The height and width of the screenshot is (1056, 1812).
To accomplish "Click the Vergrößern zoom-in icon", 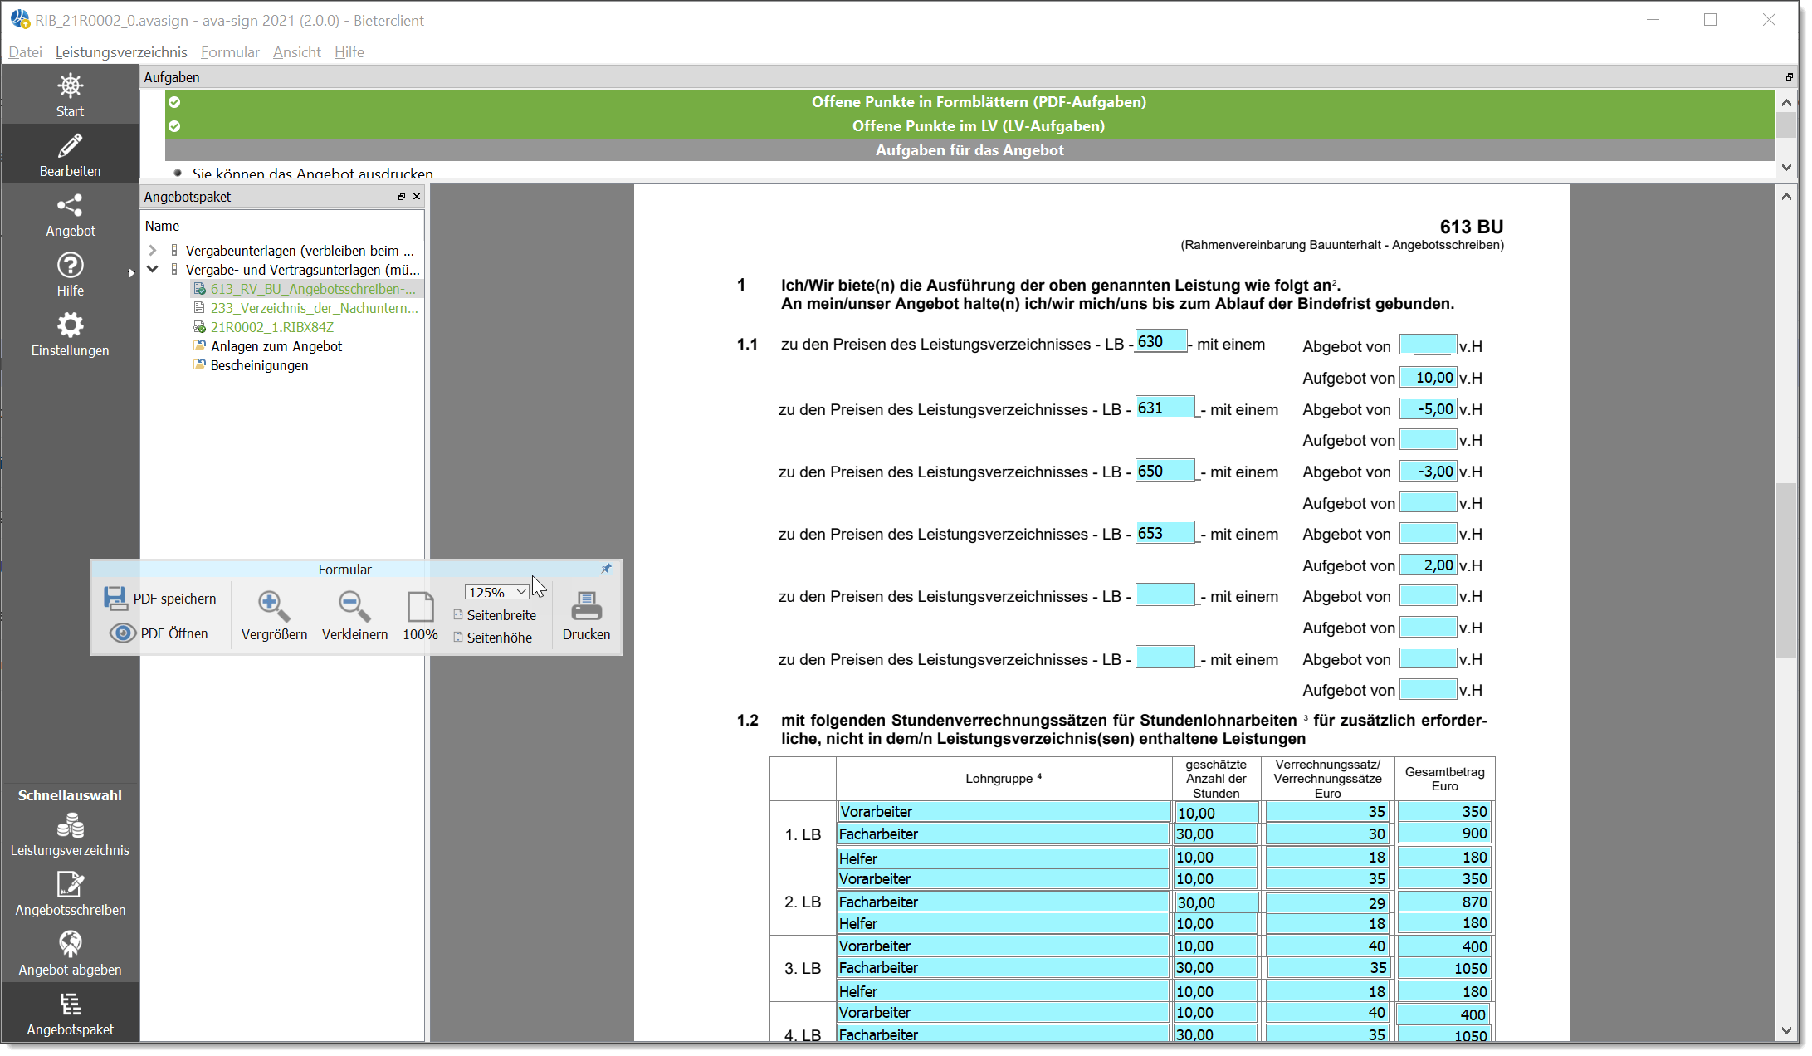I will tap(274, 607).
